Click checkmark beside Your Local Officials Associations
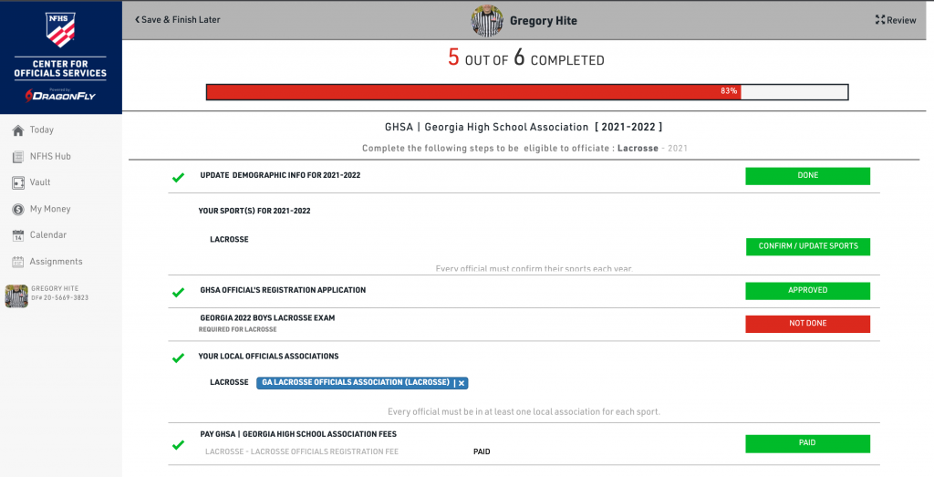Screen dimensions: 934x477 coord(178,358)
